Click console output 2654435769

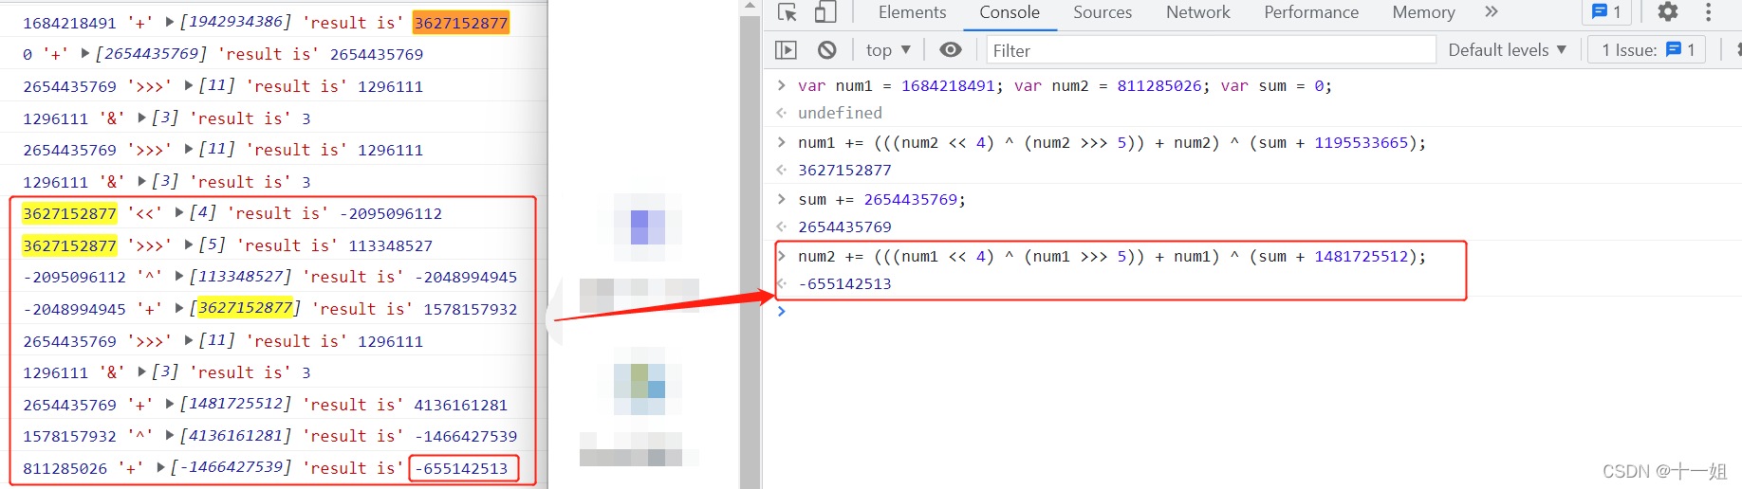tap(844, 226)
